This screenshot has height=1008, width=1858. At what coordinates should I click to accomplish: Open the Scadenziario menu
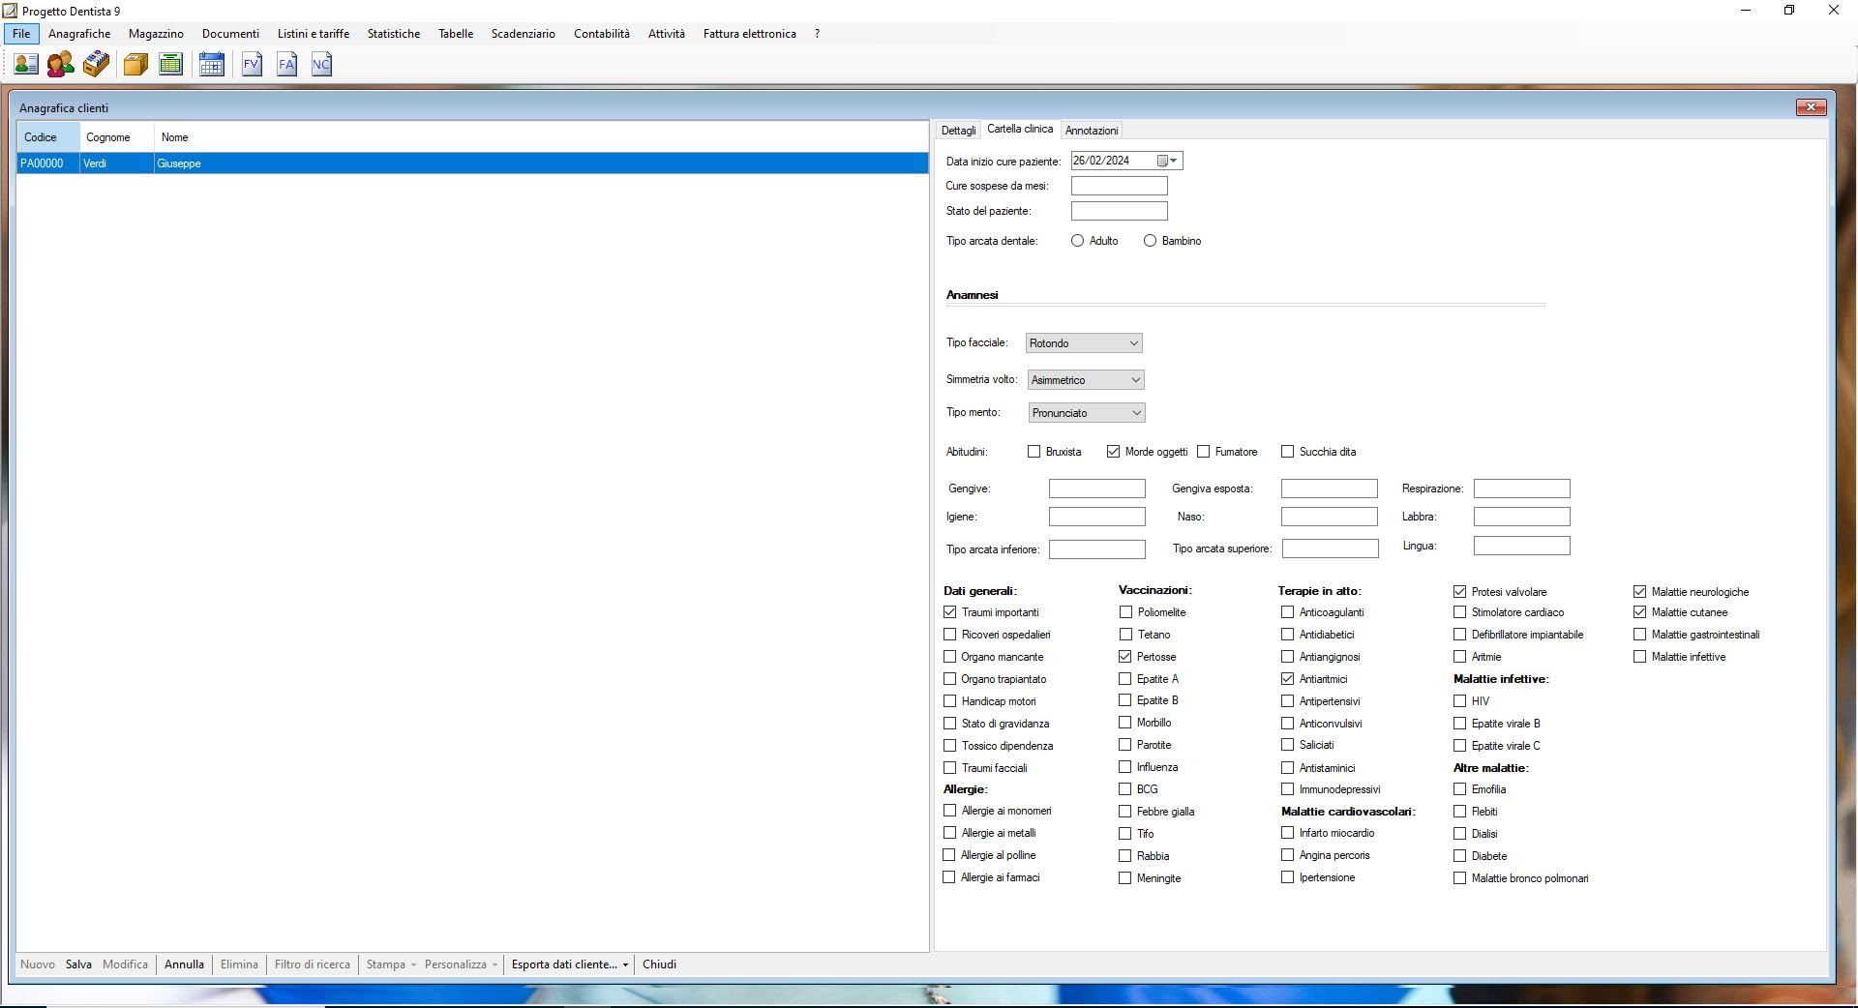point(524,34)
